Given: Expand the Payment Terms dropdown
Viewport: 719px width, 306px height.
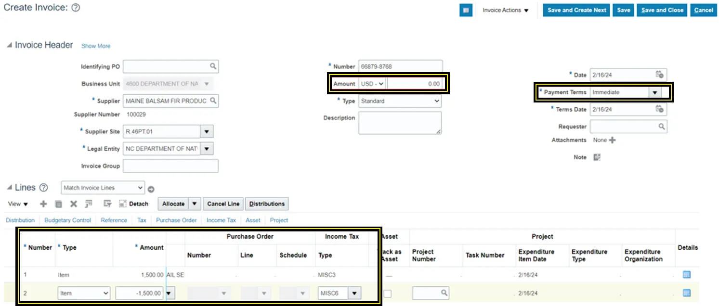Looking at the screenshot, I should [x=654, y=92].
